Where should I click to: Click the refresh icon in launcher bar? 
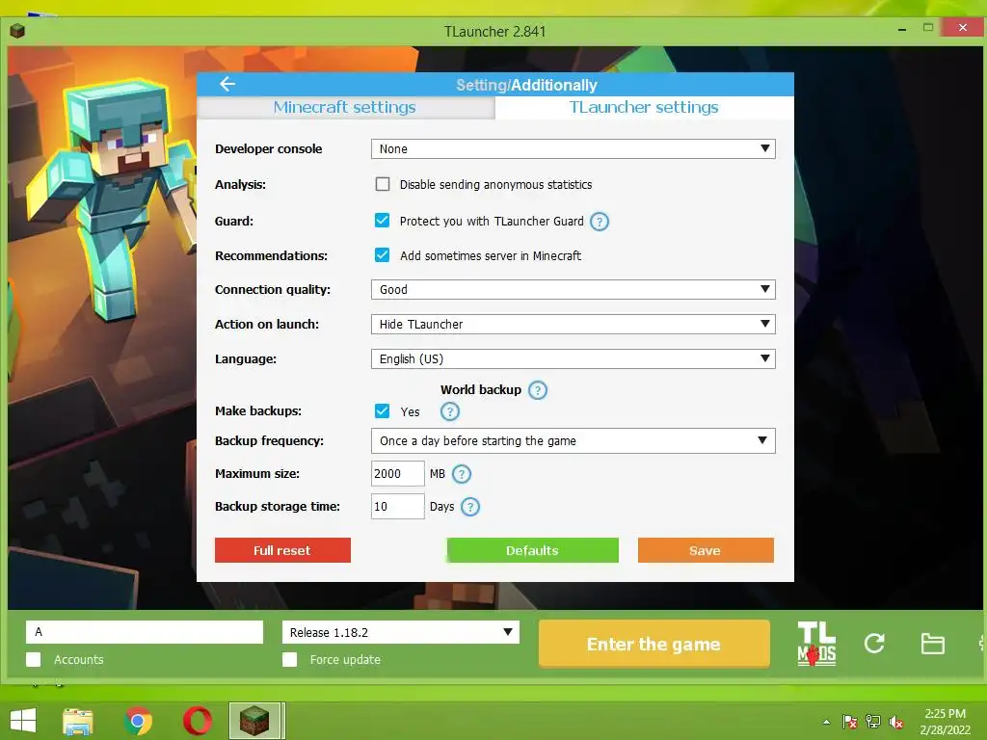coord(874,643)
